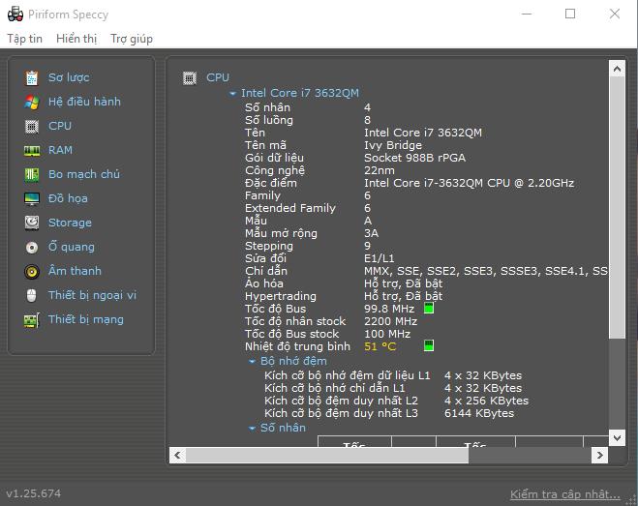Collapse the Bộ nhớ đệm section

(x=253, y=362)
